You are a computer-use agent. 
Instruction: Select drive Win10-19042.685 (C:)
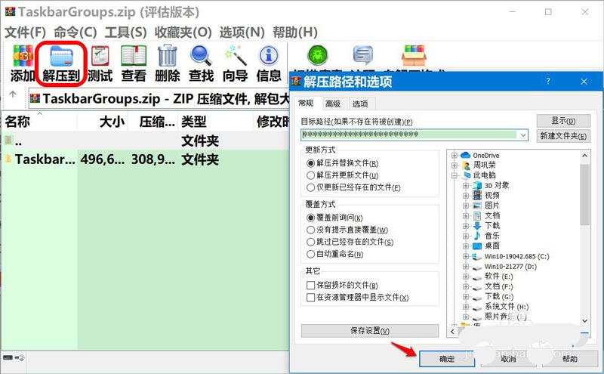[511, 256]
